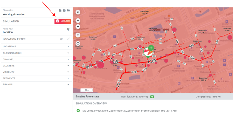236x113 pixels.
Task: Select the 43k label near Juwelier Yasmin
Action: (177, 42)
